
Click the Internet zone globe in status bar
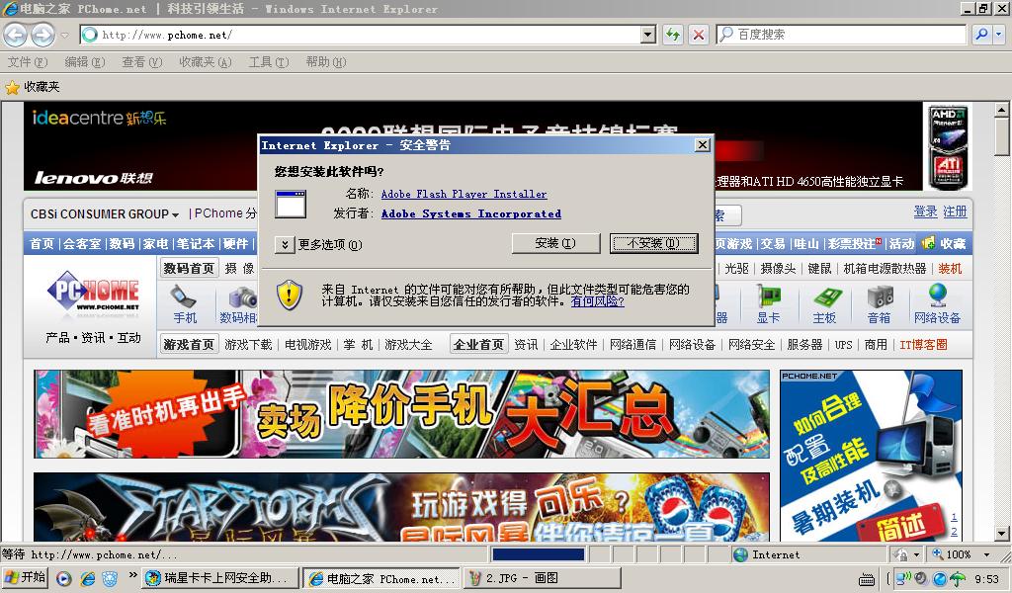click(x=741, y=554)
